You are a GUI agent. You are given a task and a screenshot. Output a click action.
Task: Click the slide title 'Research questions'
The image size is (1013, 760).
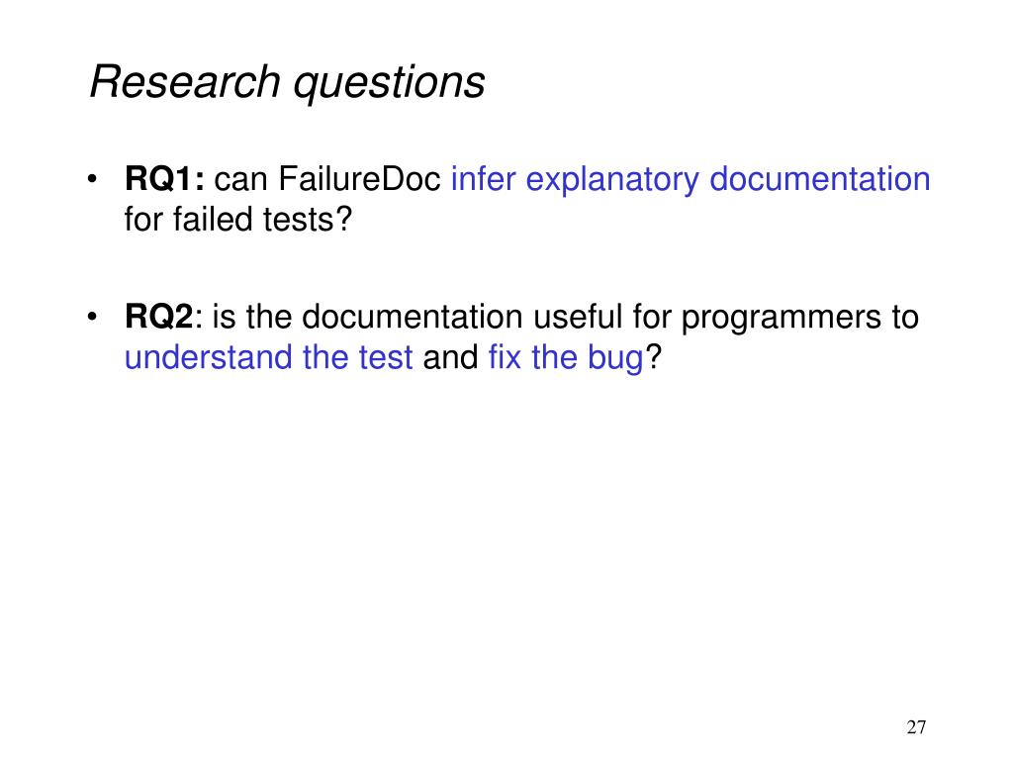point(287,83)
